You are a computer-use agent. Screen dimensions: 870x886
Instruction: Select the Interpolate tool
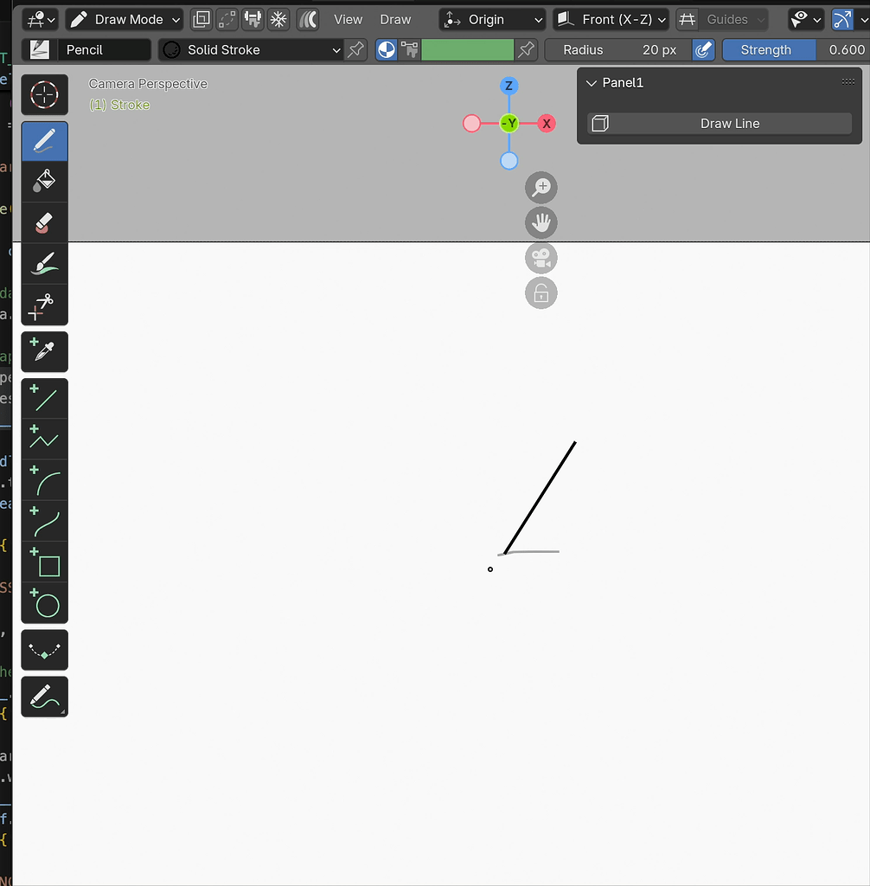[x=45, y=650]
